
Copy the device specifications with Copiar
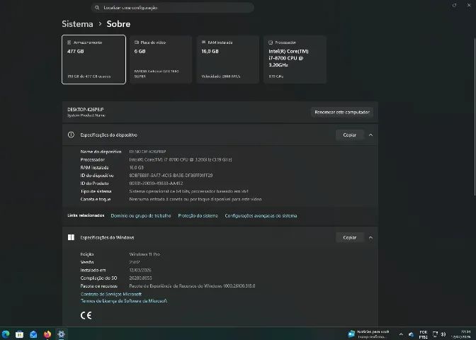350,135
